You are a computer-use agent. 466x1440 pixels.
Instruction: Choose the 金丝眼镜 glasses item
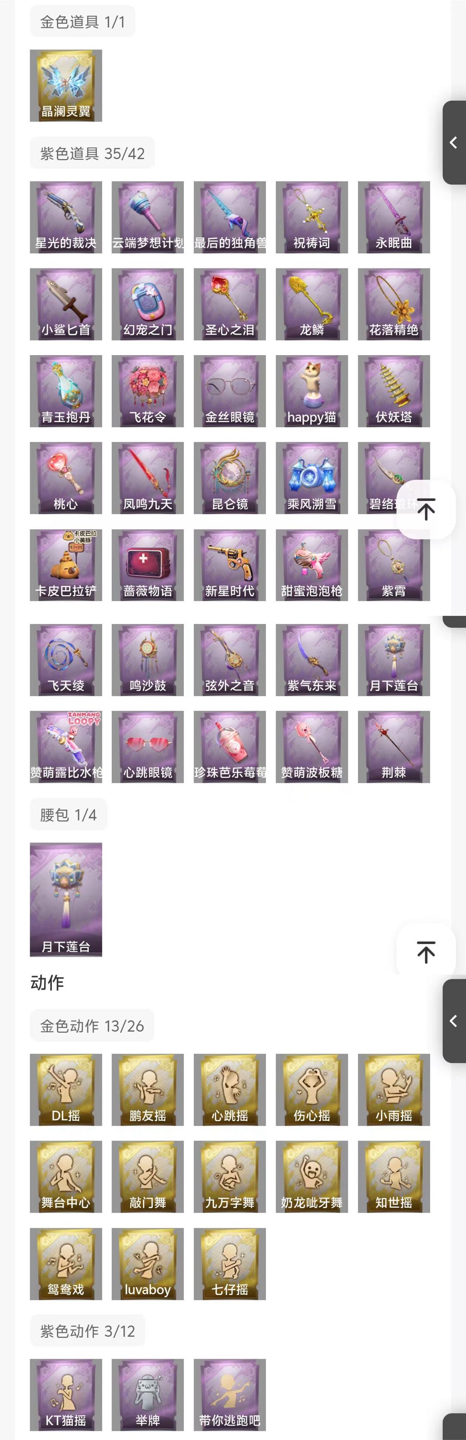click(230, 391)
